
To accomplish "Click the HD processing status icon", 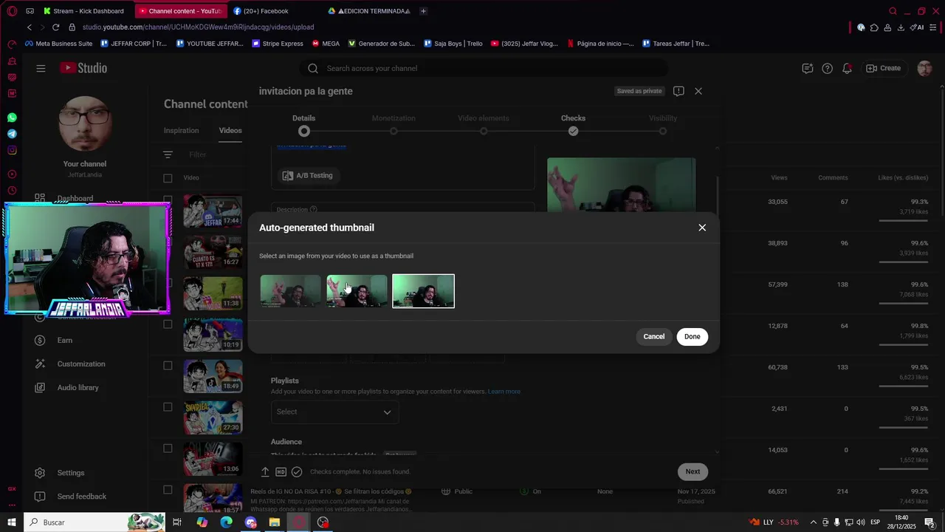I will pyautogui.click(x=281, y=471).
